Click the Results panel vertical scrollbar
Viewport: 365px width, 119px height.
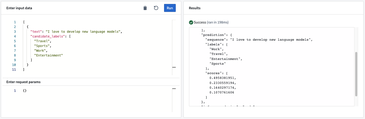coord(356,74)
